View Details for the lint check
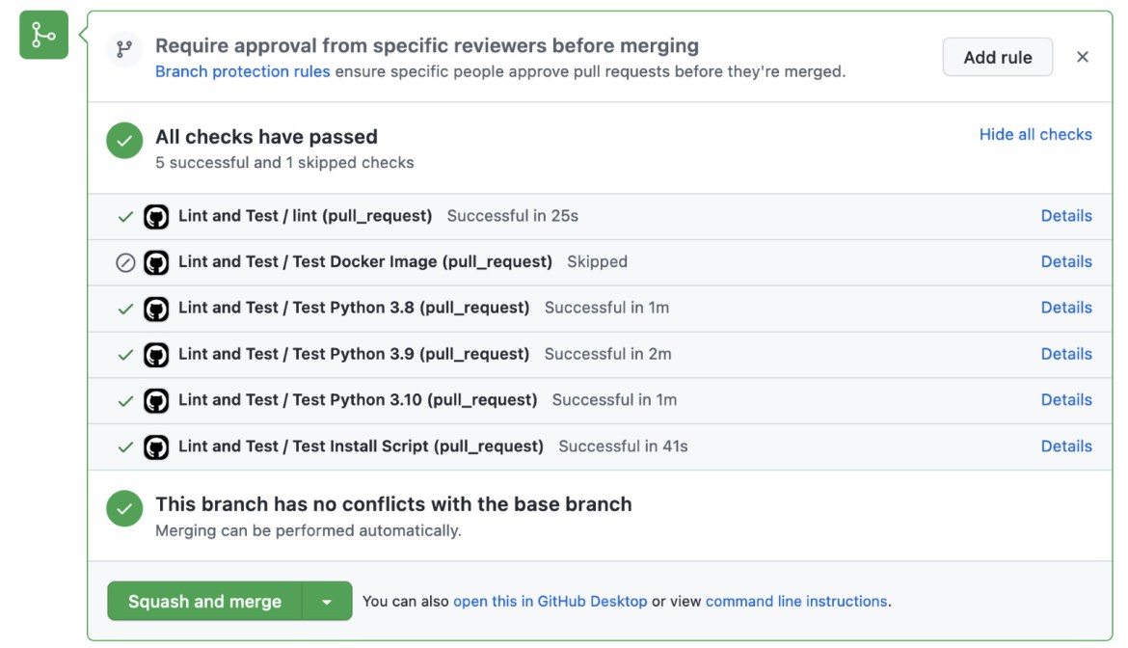Image resolution: width=1128 pixels, height=648 pixels. [1066, 215]
